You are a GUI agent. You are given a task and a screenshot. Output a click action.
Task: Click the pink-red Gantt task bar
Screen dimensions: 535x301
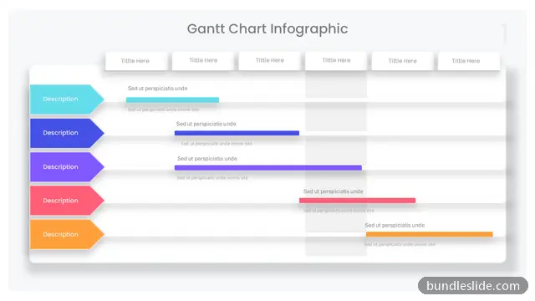pos(357,201)
